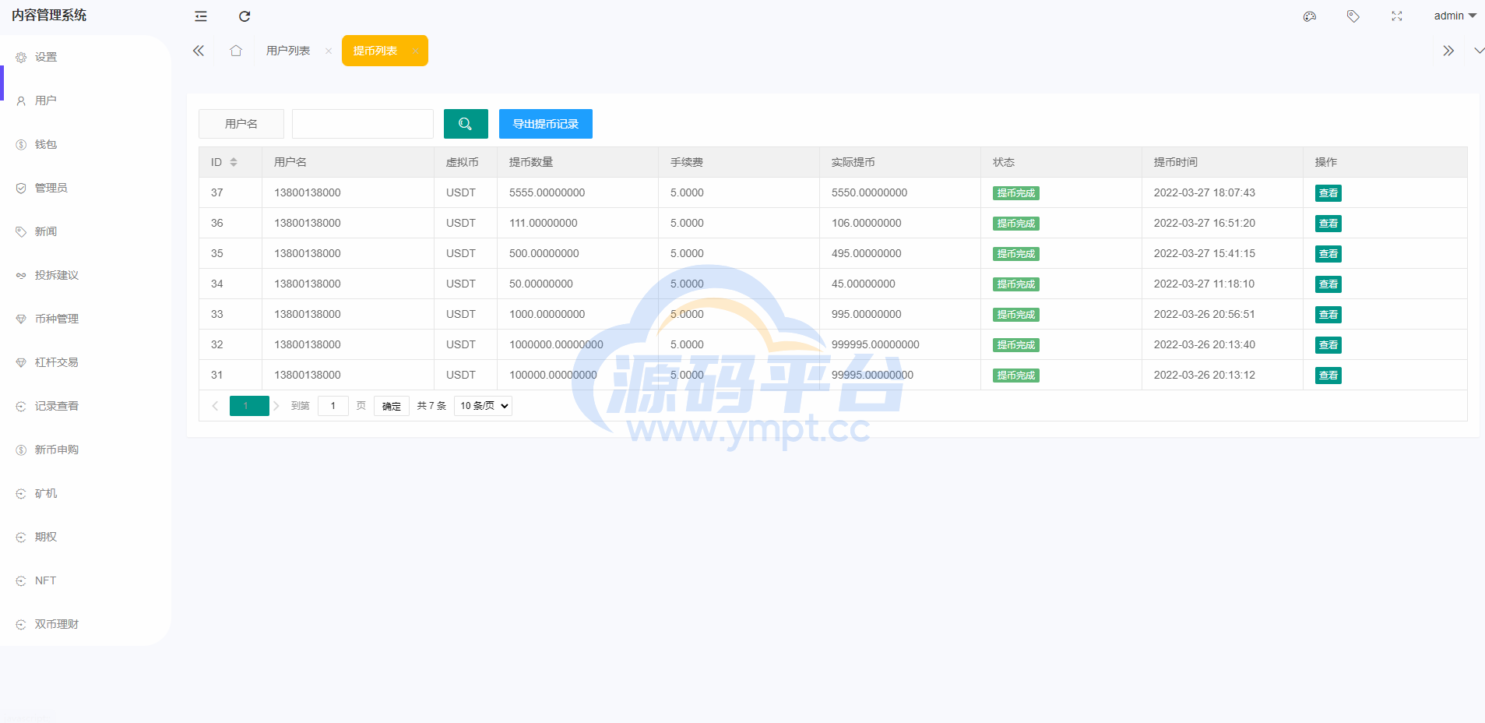Screen dimensions: 1485x723
Task: Click the tag icon in the top bar
Action: coord(1353,16)
